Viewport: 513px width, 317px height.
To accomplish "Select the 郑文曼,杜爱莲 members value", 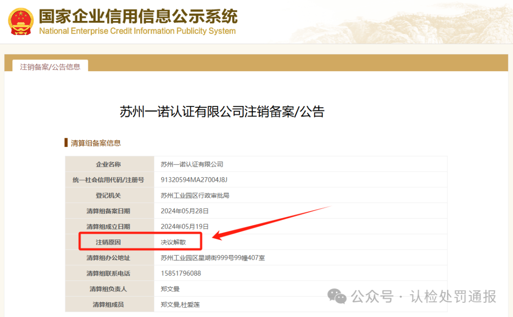I will (180, 305).
